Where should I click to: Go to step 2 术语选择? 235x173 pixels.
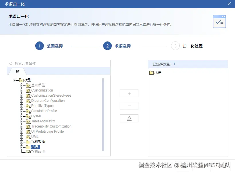click(x=117, y=46)
